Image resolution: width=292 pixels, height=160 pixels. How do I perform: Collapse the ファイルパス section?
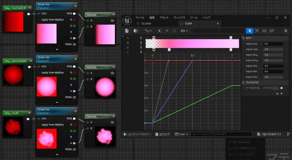(243, 83)
